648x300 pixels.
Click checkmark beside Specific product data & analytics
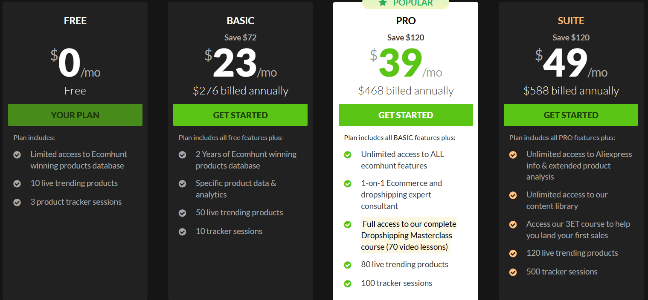(182, 184)
